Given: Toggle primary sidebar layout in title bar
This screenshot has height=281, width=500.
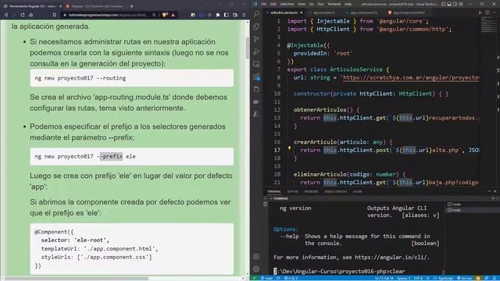Looking at the screenshot, I should coord(444,4).
